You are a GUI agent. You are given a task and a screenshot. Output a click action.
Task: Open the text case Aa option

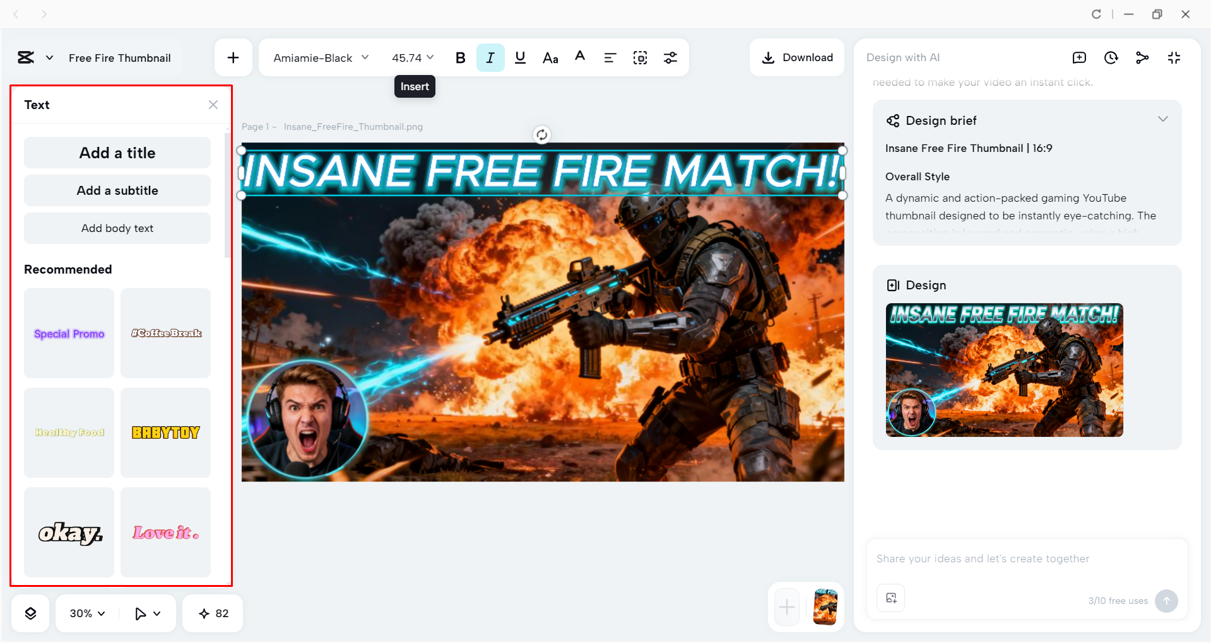click(550, 57)
